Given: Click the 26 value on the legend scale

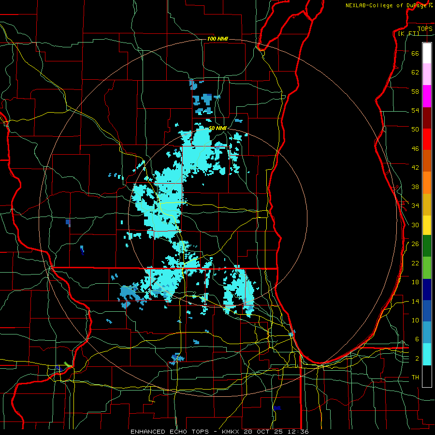Looking at the screenshot, I should point(415,244).
